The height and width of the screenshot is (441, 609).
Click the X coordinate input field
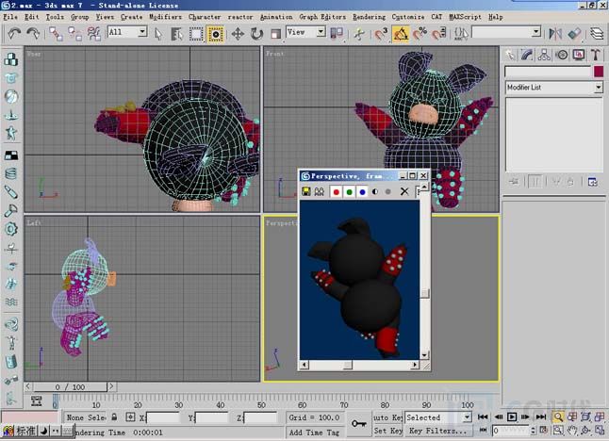click(x=163, y=417)
